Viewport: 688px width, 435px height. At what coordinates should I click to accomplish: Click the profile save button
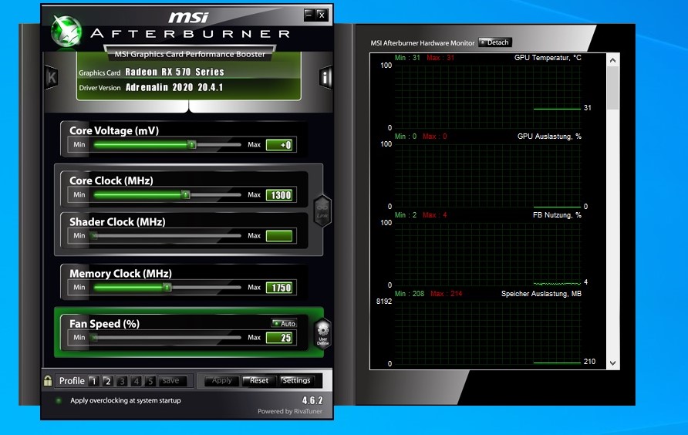click(172, 380)
